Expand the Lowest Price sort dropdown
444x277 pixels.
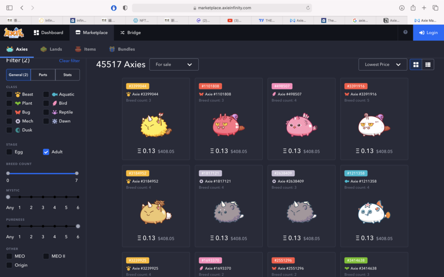point(382,64)
